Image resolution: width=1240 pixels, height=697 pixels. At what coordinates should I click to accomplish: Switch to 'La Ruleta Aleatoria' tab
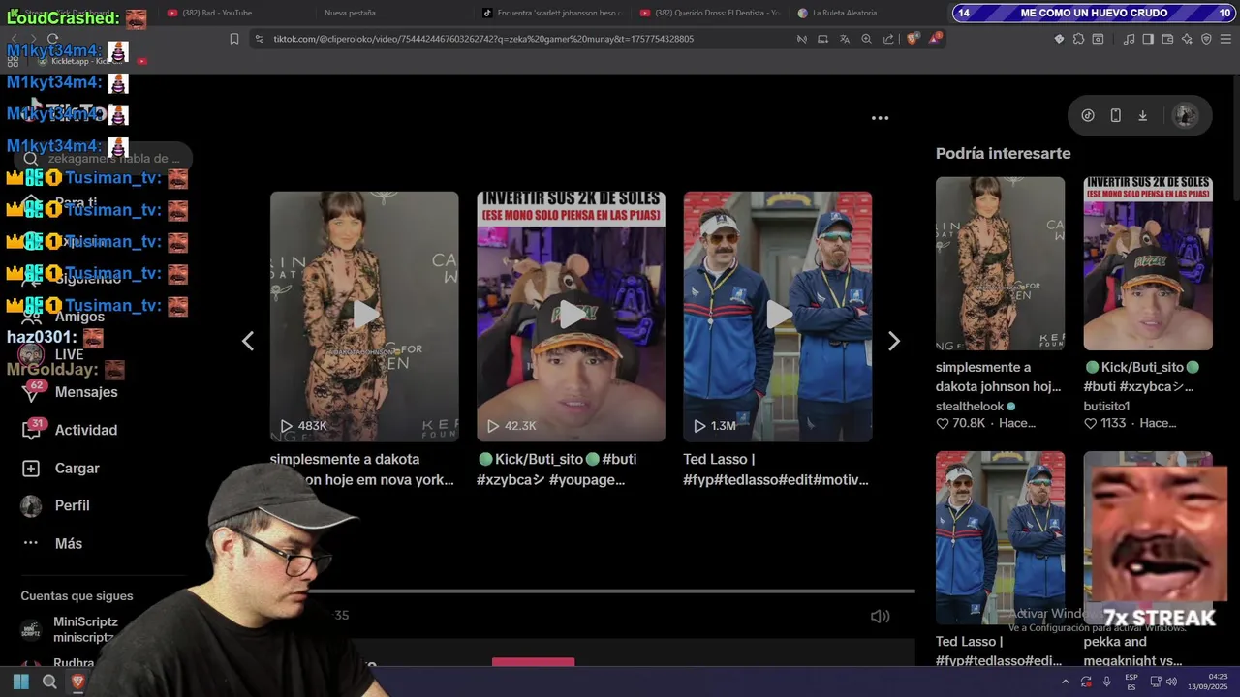click(x=837, y=13)
